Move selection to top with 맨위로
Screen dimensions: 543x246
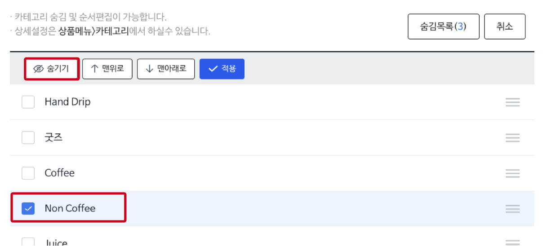pyautogui.click(x=107, y=69)
